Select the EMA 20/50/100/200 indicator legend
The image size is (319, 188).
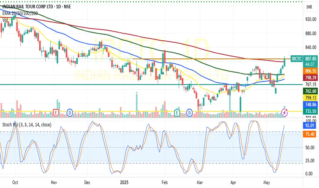20,13
